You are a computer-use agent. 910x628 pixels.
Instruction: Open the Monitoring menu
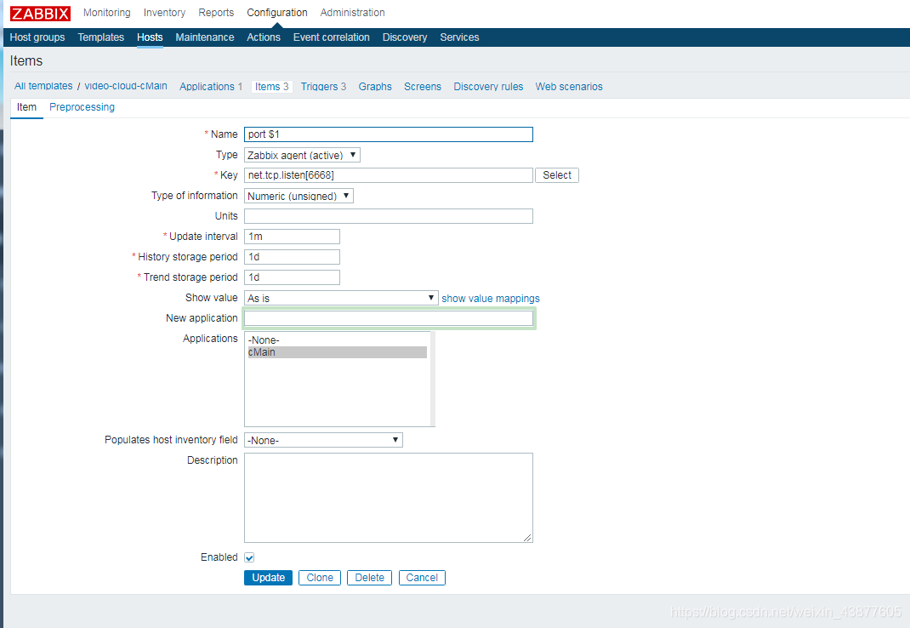(107, 12)
